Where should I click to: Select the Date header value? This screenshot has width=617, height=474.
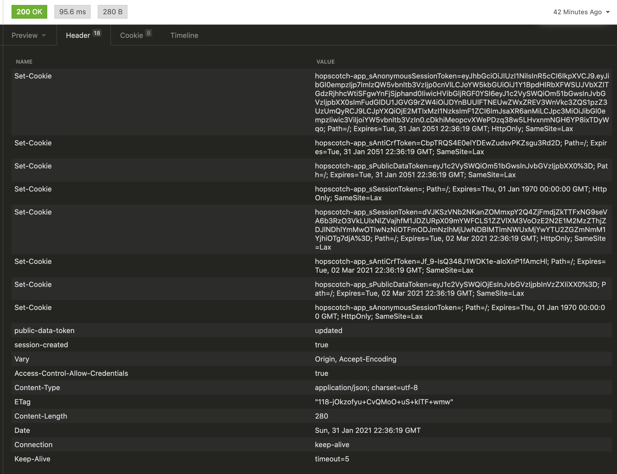tap(368, 430)
